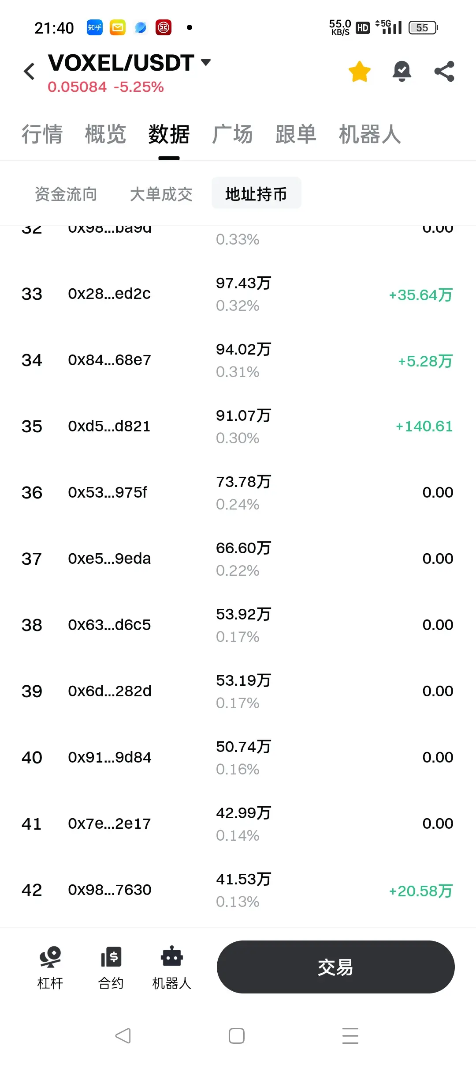
Task: Select the 大单成交 sub-tab
Action: point(161,194)
